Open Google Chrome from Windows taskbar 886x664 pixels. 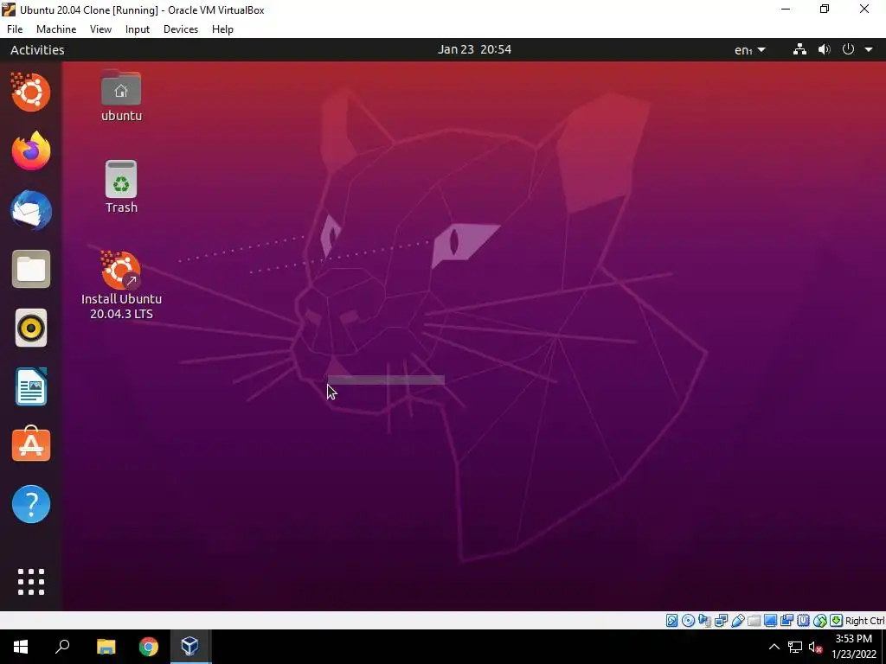click(x=149, y=647)
